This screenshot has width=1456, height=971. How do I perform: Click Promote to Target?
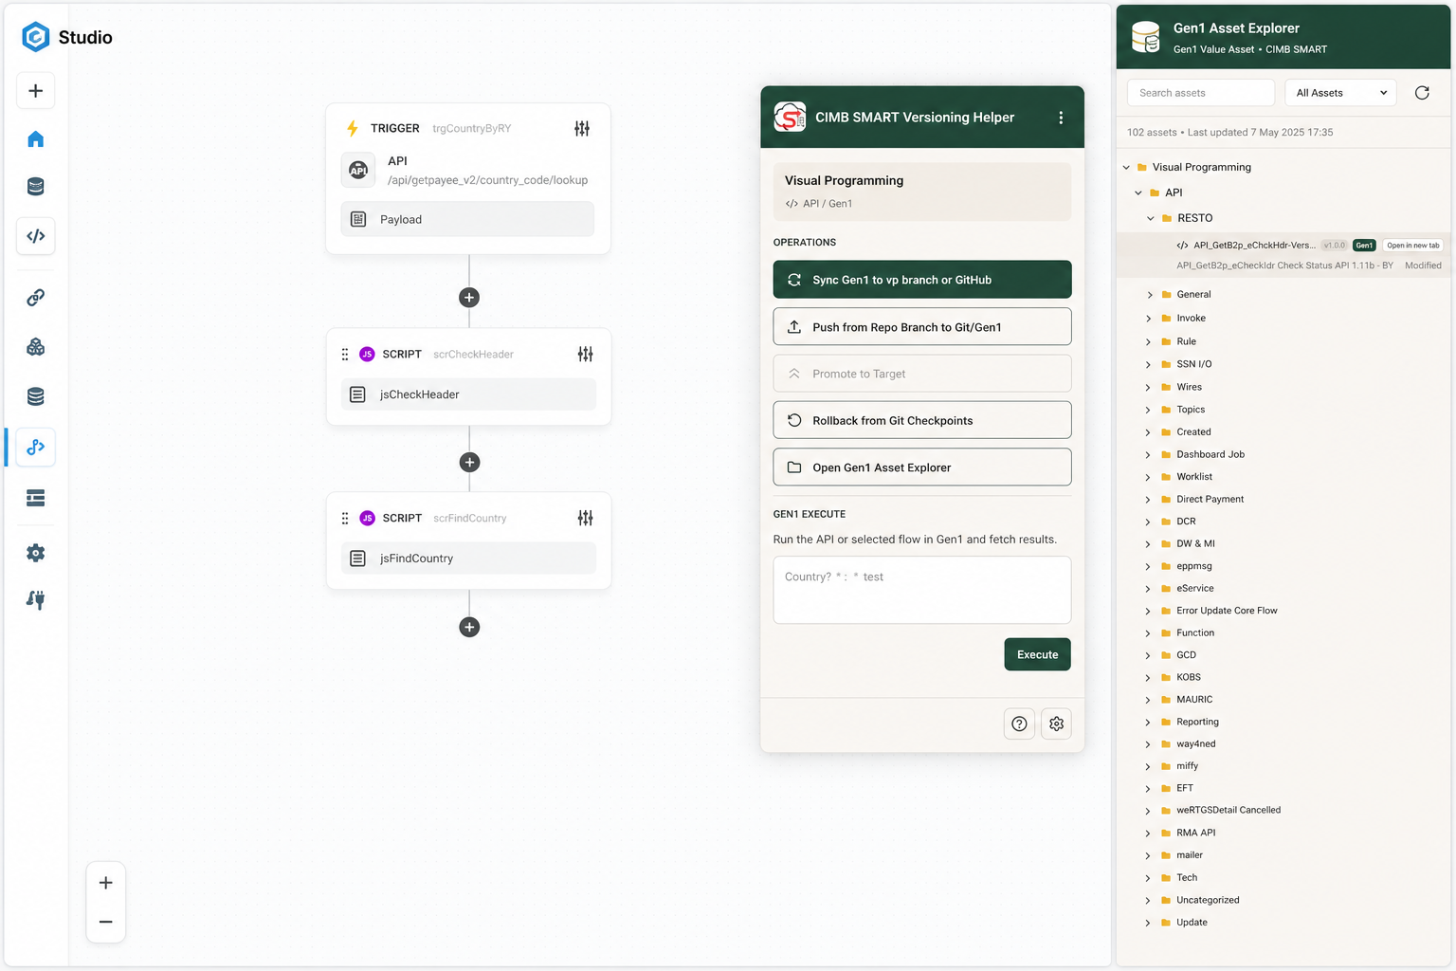point(922,374)
